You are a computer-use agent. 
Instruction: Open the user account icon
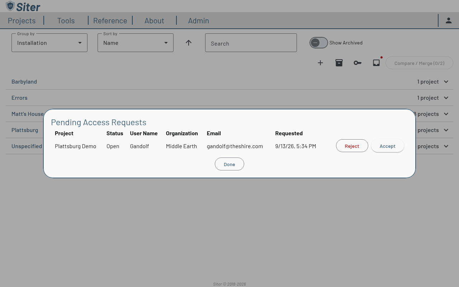click(x=449, y=20)
